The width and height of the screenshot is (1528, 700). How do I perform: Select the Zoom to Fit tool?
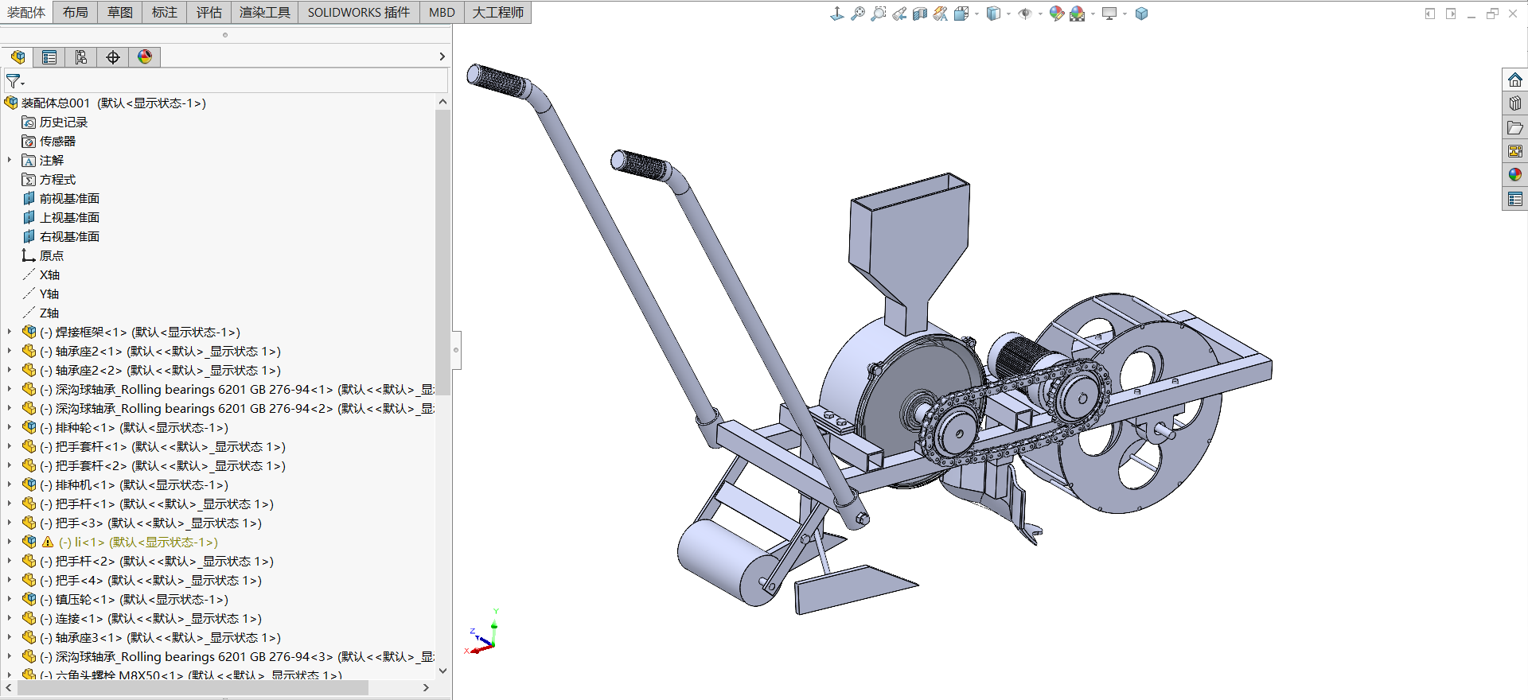coord(857,14)
